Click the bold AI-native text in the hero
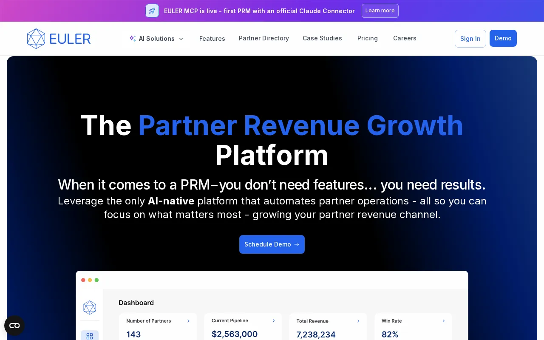This screenshot has height=340, width=544. [x=171, y=201]
